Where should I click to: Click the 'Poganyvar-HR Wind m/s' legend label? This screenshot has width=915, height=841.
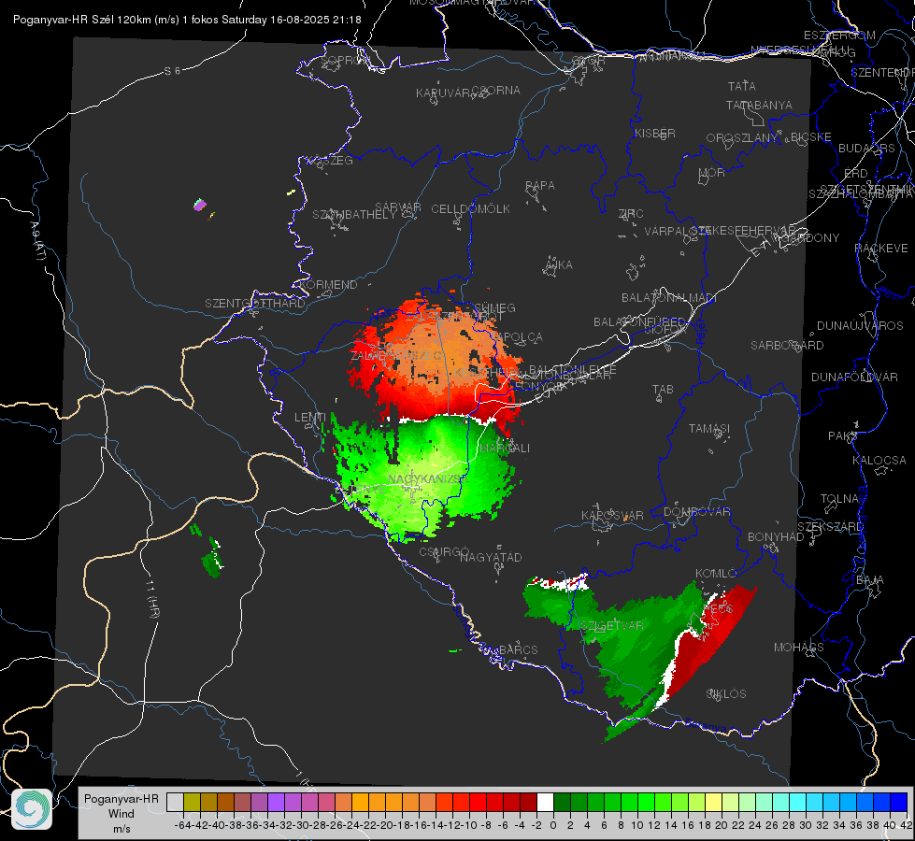[x=122, y=814]
